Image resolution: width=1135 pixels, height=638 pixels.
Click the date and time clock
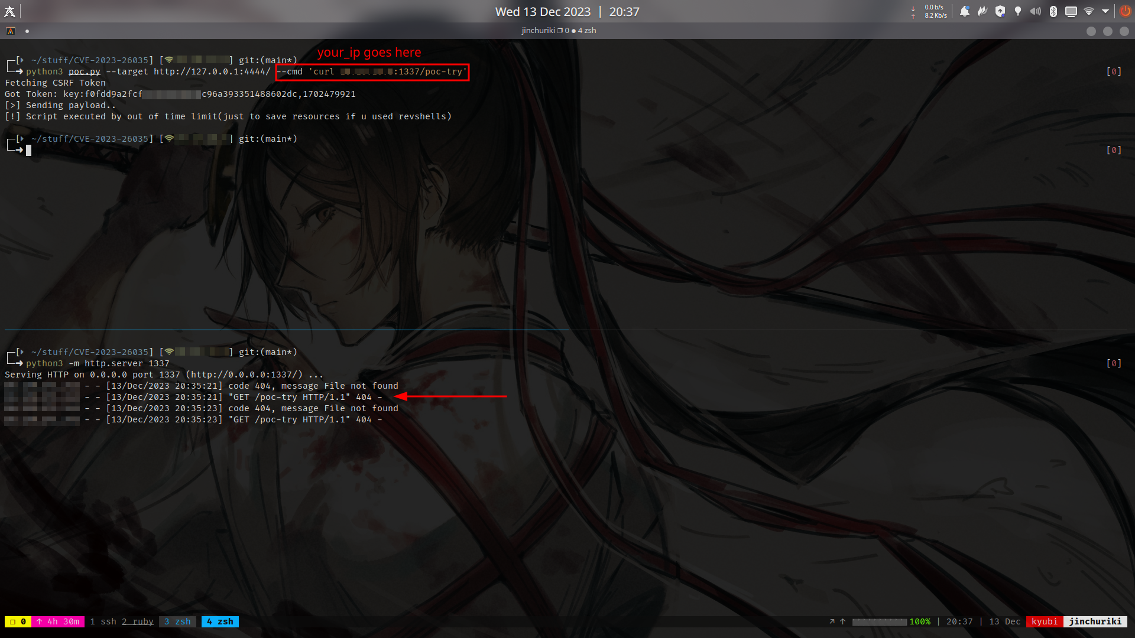pyautogui.click(x=567, y=12)
